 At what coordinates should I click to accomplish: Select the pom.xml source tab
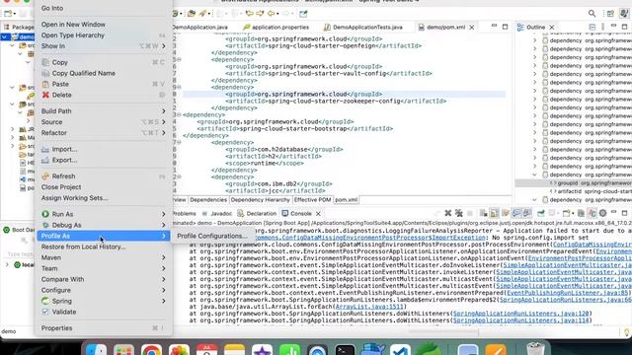pos(347,199)
